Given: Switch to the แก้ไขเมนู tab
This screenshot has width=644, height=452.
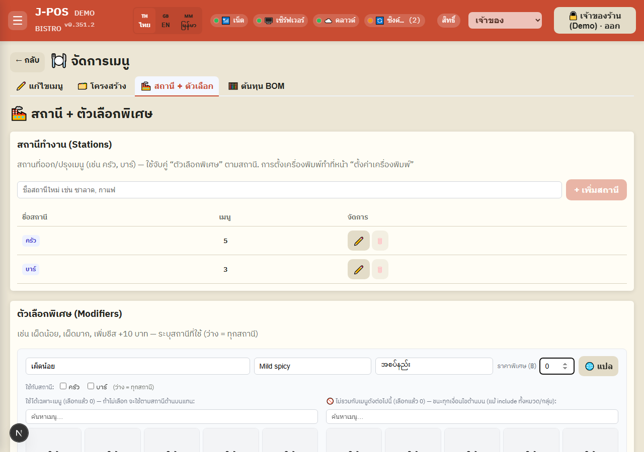Looking at the screenshot, I should click(x=39, y=86).
